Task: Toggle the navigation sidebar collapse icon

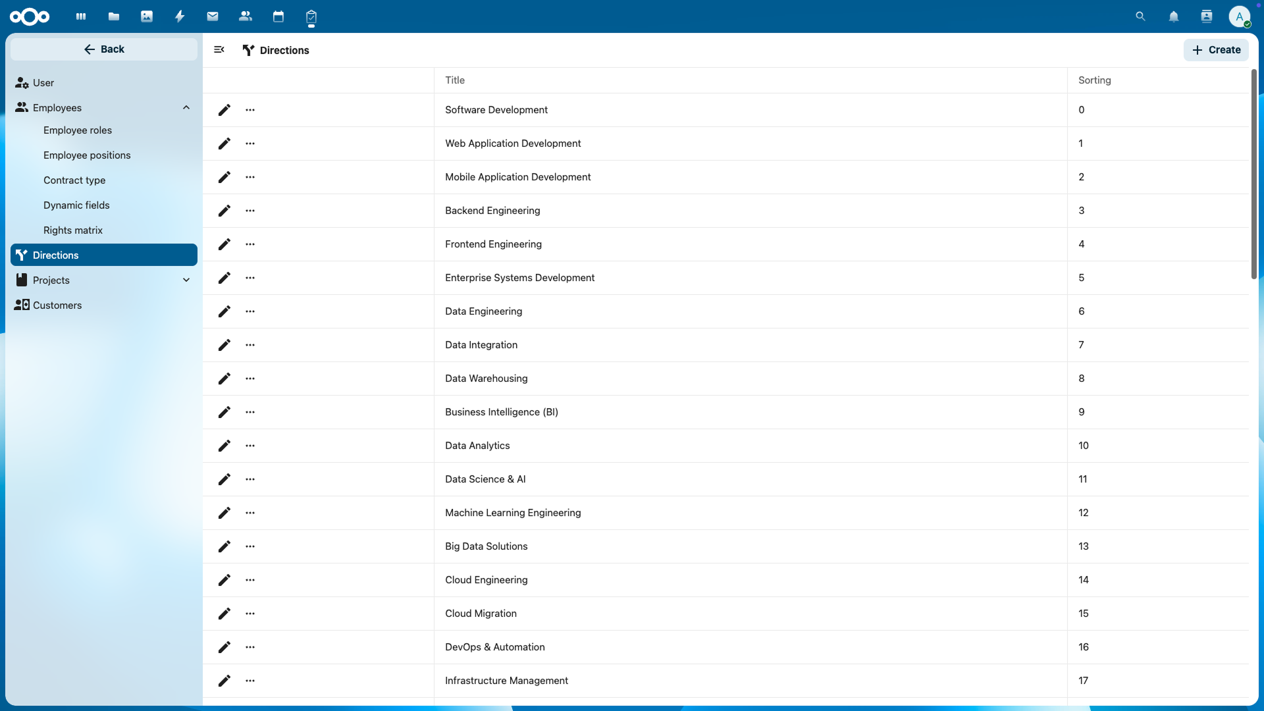Action: (219, 50)
